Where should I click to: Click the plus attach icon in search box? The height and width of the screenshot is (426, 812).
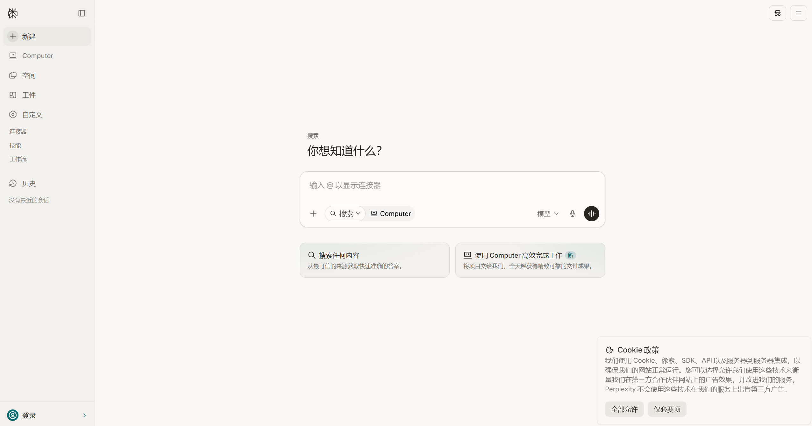pos(313,214)
